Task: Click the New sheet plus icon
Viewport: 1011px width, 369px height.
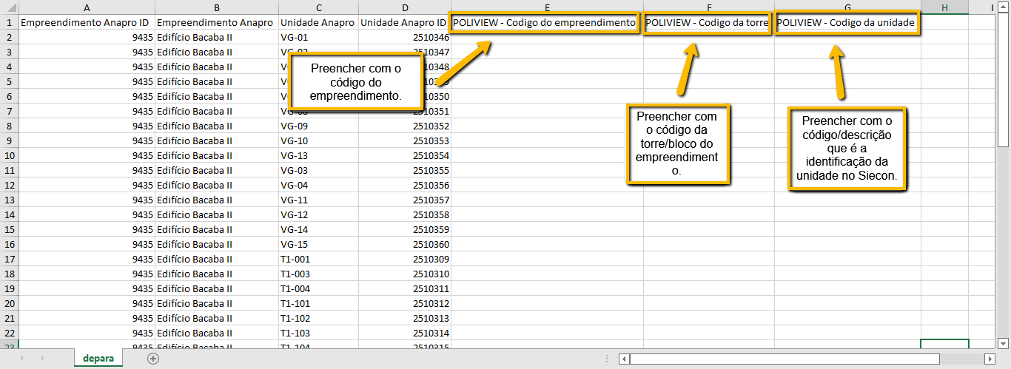Action: (x=153, y=359)
